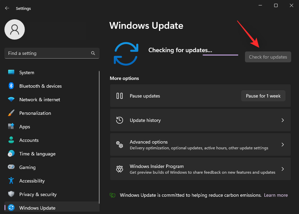
Task: Select Personalization in the sidebar
Action: pos(52,113)
